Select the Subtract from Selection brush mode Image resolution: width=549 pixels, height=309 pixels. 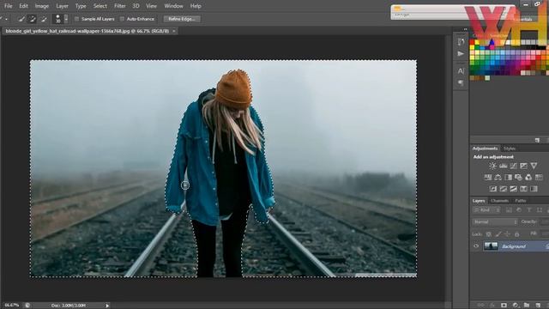(43, 19)
